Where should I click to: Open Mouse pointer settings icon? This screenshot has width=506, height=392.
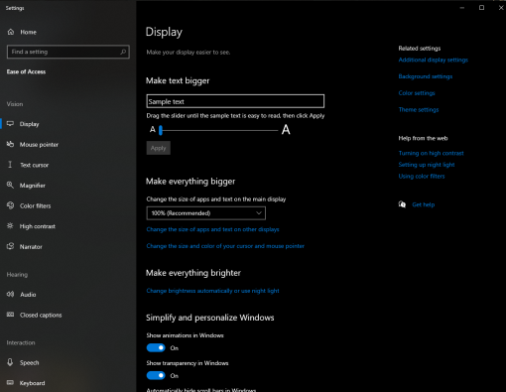(x=10, y=144)
